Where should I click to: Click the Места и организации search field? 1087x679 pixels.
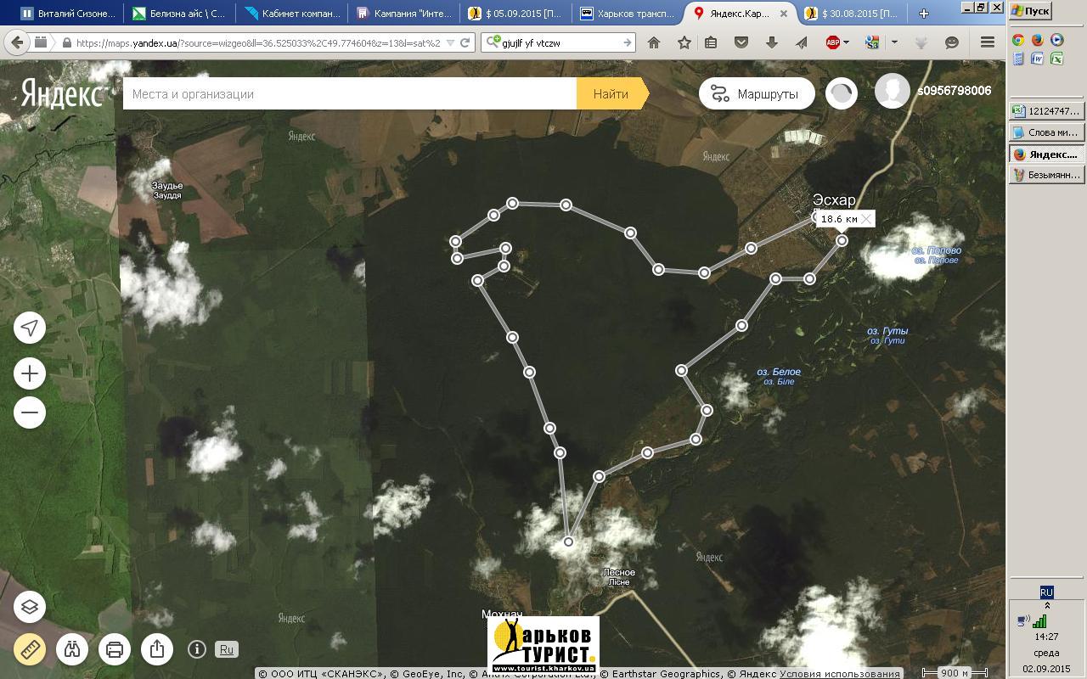(349, 94)
